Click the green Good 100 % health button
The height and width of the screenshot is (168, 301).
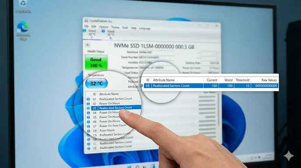tap(96, 63)
